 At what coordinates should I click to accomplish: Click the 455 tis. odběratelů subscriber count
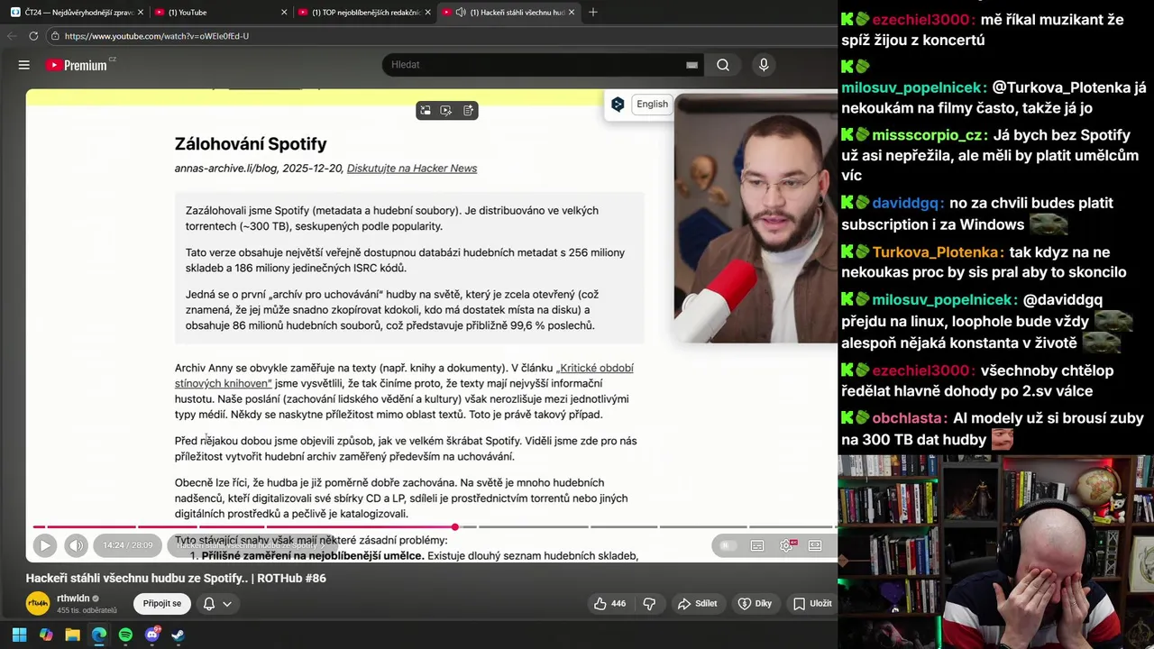click(87, 611)
